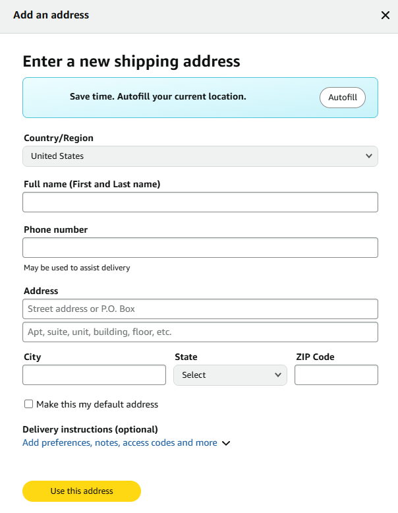Screen dimensions: 398x513
Task: Open the United States country selector
Action: [x=200, y=156]
